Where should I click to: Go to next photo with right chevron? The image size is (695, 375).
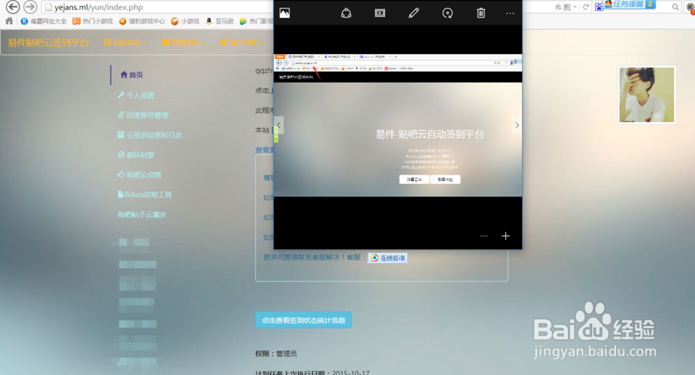tap(517, 125)
